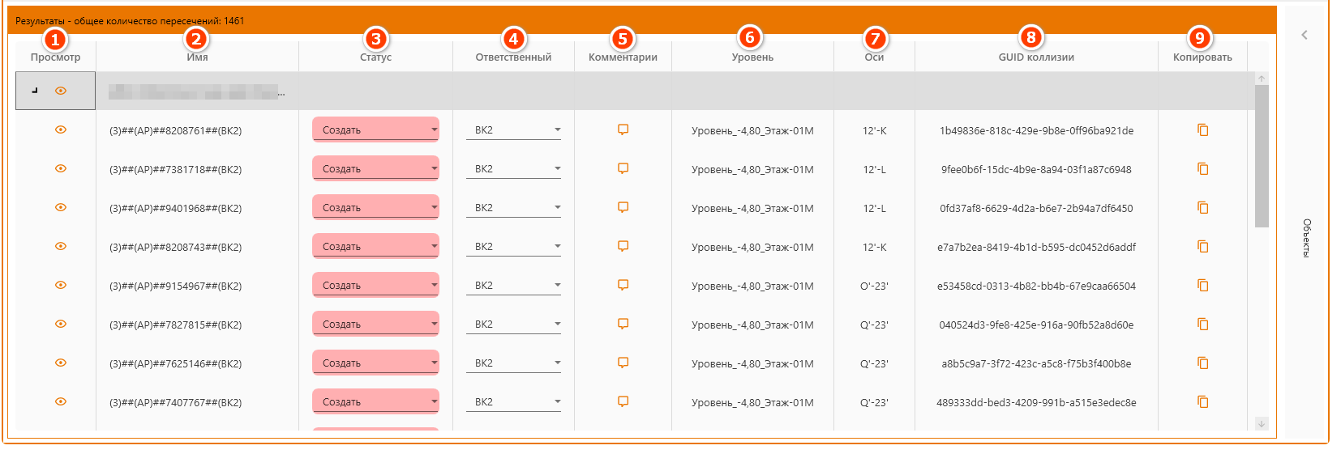Viewport: 1341px width, 454px height.
Task: Copy GUID 1b49836e-818c-429e collision
Action: coord(1202,129)
